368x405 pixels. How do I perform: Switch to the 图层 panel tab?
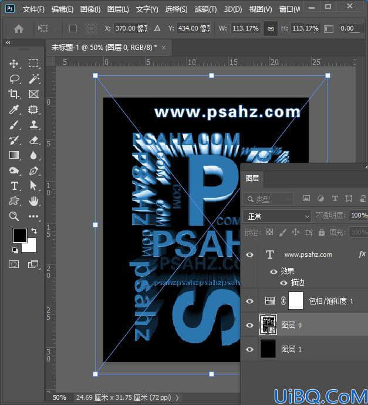point(252,178)
